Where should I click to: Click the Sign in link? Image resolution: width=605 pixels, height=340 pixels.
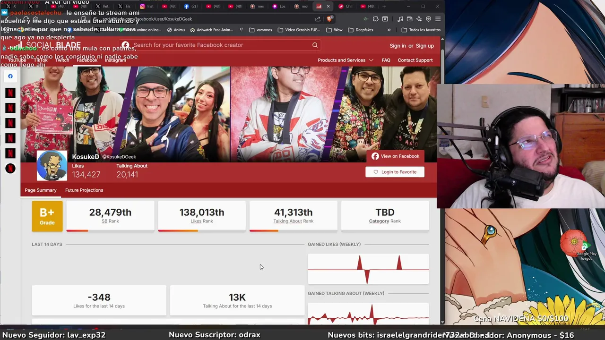pyautogui.click(x=398, y=46)
